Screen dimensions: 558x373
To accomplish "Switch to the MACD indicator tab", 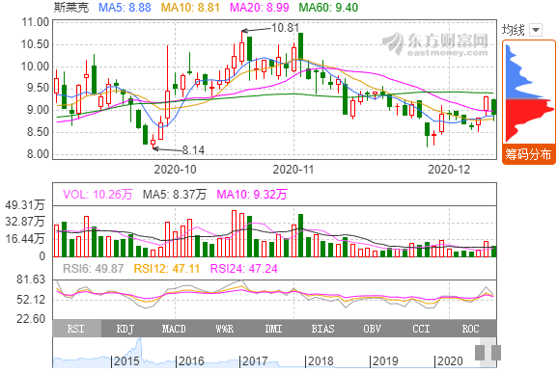I will coord(174,329).
